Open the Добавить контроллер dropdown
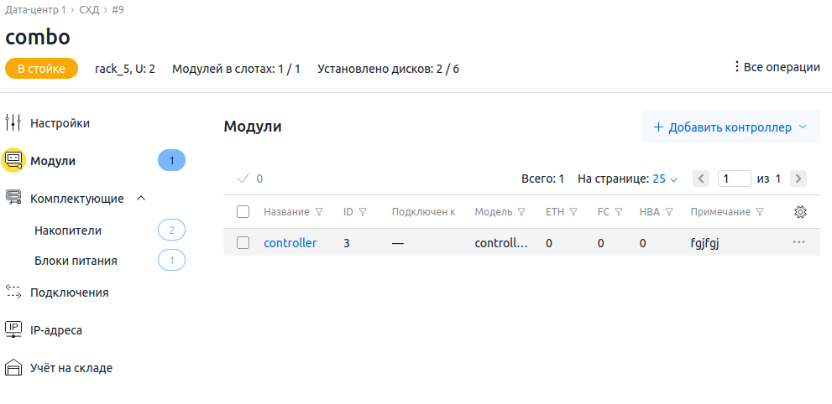832x404 pixels. tap(730, 127)
